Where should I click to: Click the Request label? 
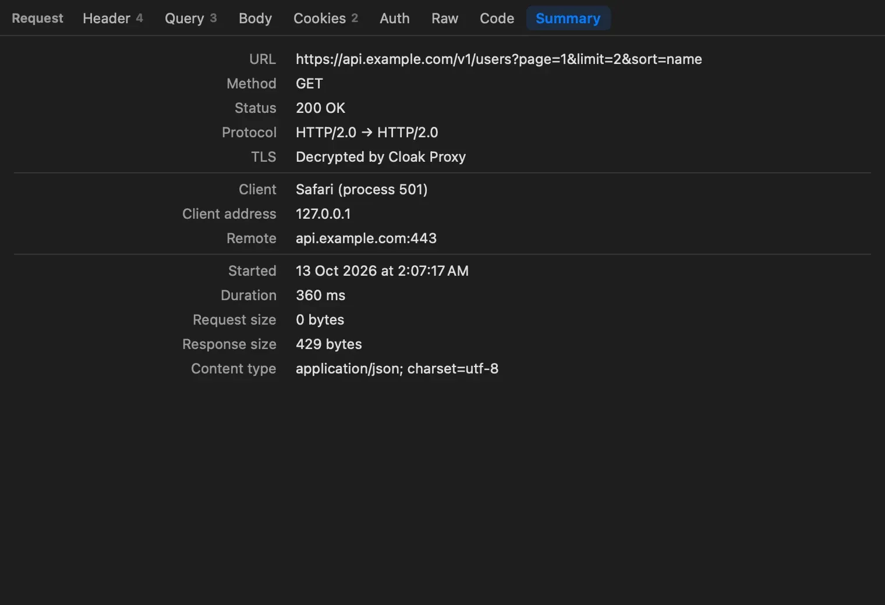(x=37, y=18)
